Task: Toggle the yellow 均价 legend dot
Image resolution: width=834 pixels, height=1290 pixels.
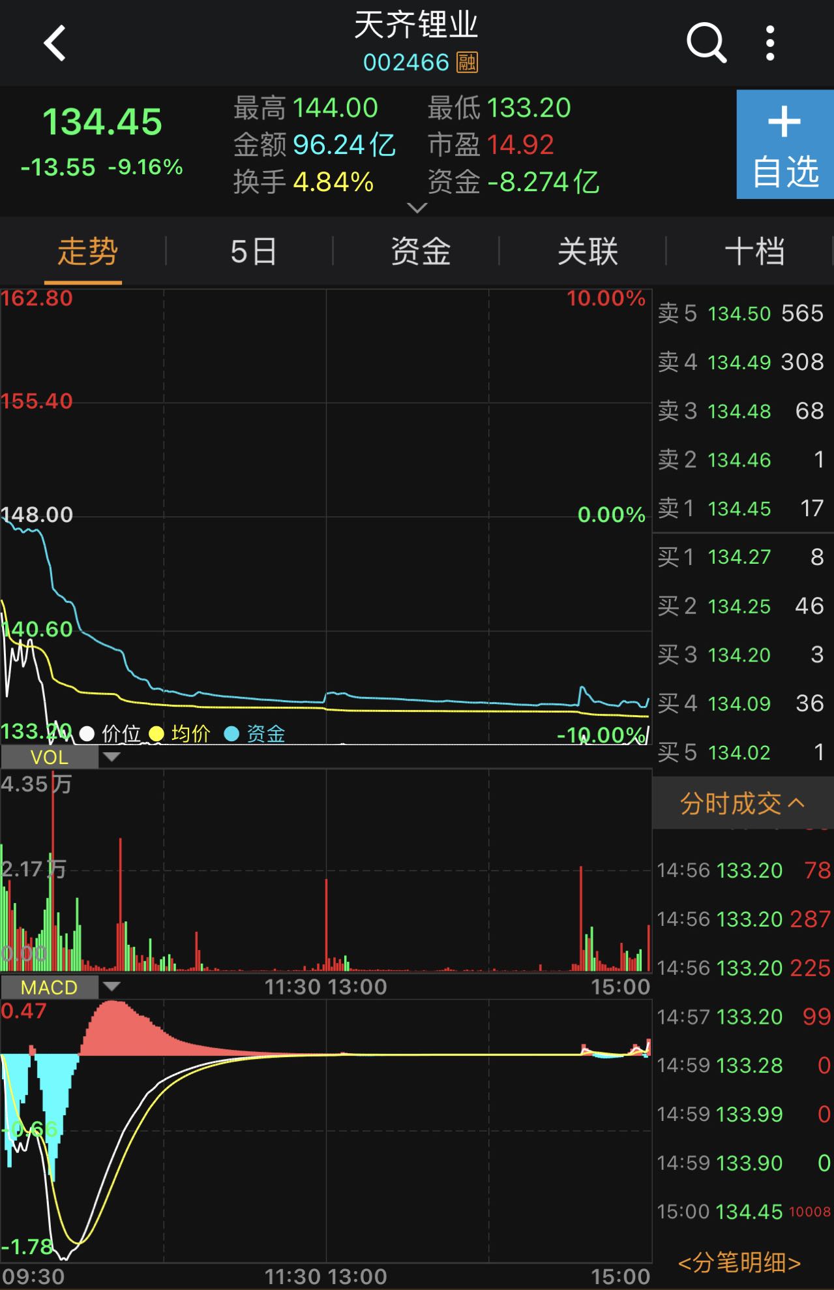Action: pyautogui.click(x=156, y=734)
